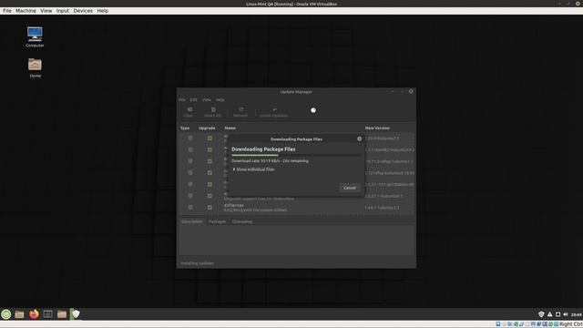Open the Linux Mint start menu
The height and width of the screenshot is (328, 583).
coord(6,314)
